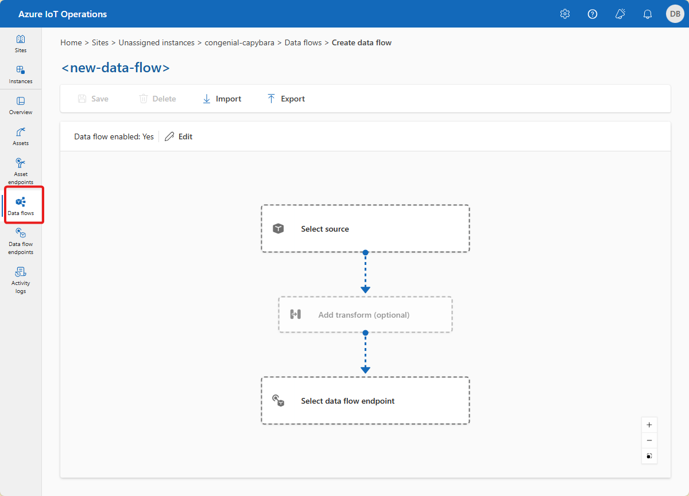The image size is (689, 496).
Task: Open the Asset endpoints sidebar item
Action: 21,170
